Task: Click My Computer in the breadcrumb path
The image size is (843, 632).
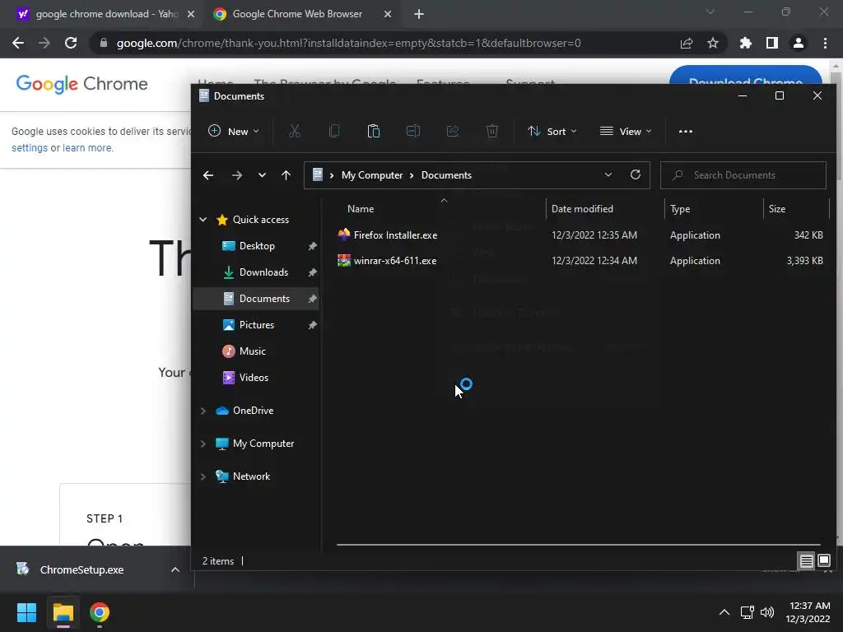Action: coord(372,175)
